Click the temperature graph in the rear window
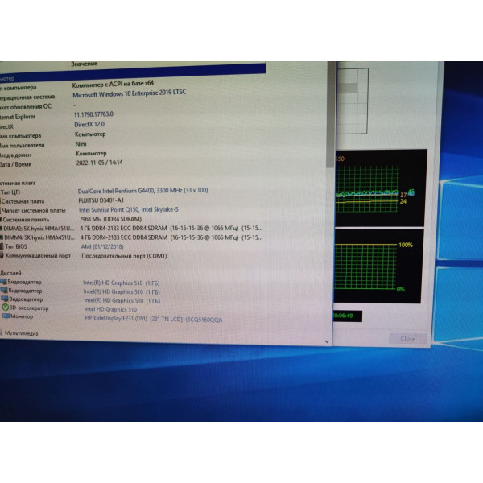This screenshot has height=483, width=483. 381,188
